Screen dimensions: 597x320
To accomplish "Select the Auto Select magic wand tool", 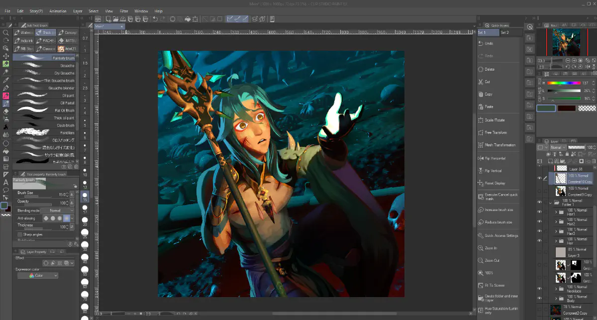I will click(x=5, y=72).
